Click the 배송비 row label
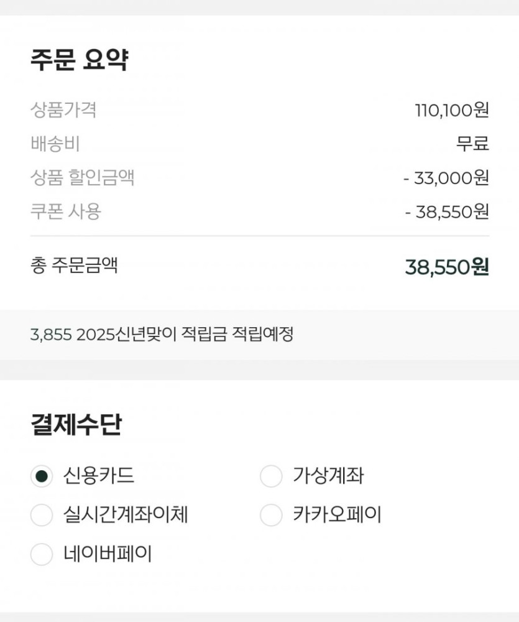 coord(55,144)
